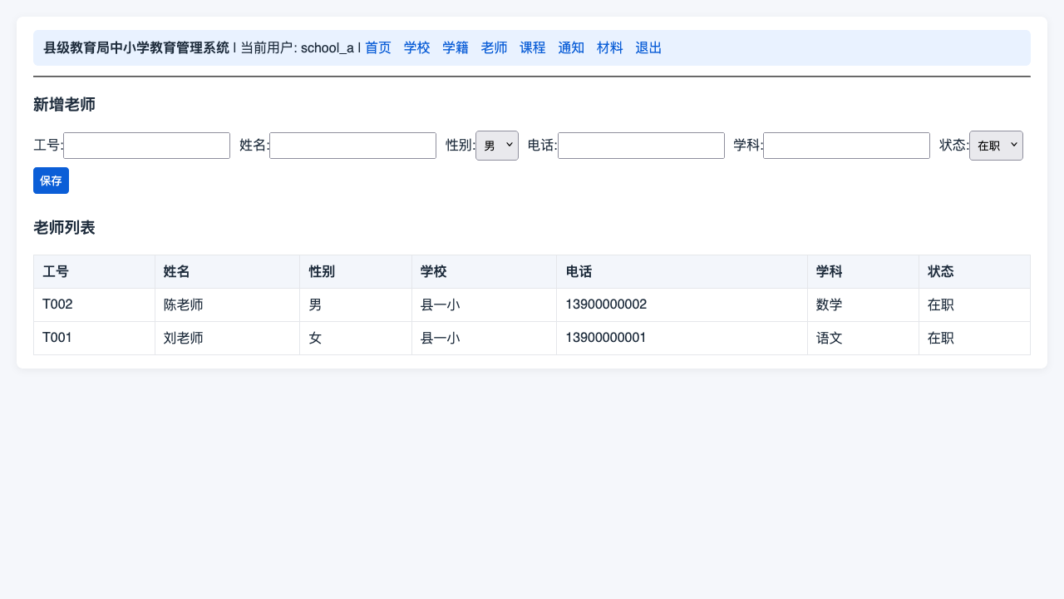Image resolution: width=1064 pixels, height=599 pixels.
Task: Expand the 性别 dropdown
Action: coord(497,146)
